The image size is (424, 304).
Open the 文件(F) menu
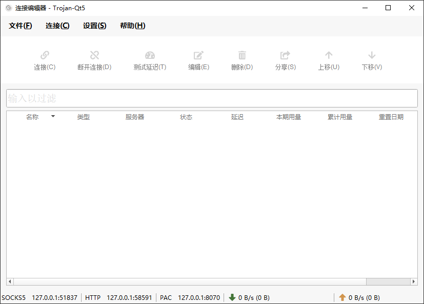point(21,26)
